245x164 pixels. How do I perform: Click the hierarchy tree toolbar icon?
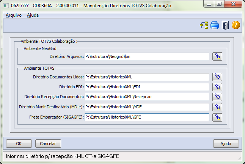(204, 25)
